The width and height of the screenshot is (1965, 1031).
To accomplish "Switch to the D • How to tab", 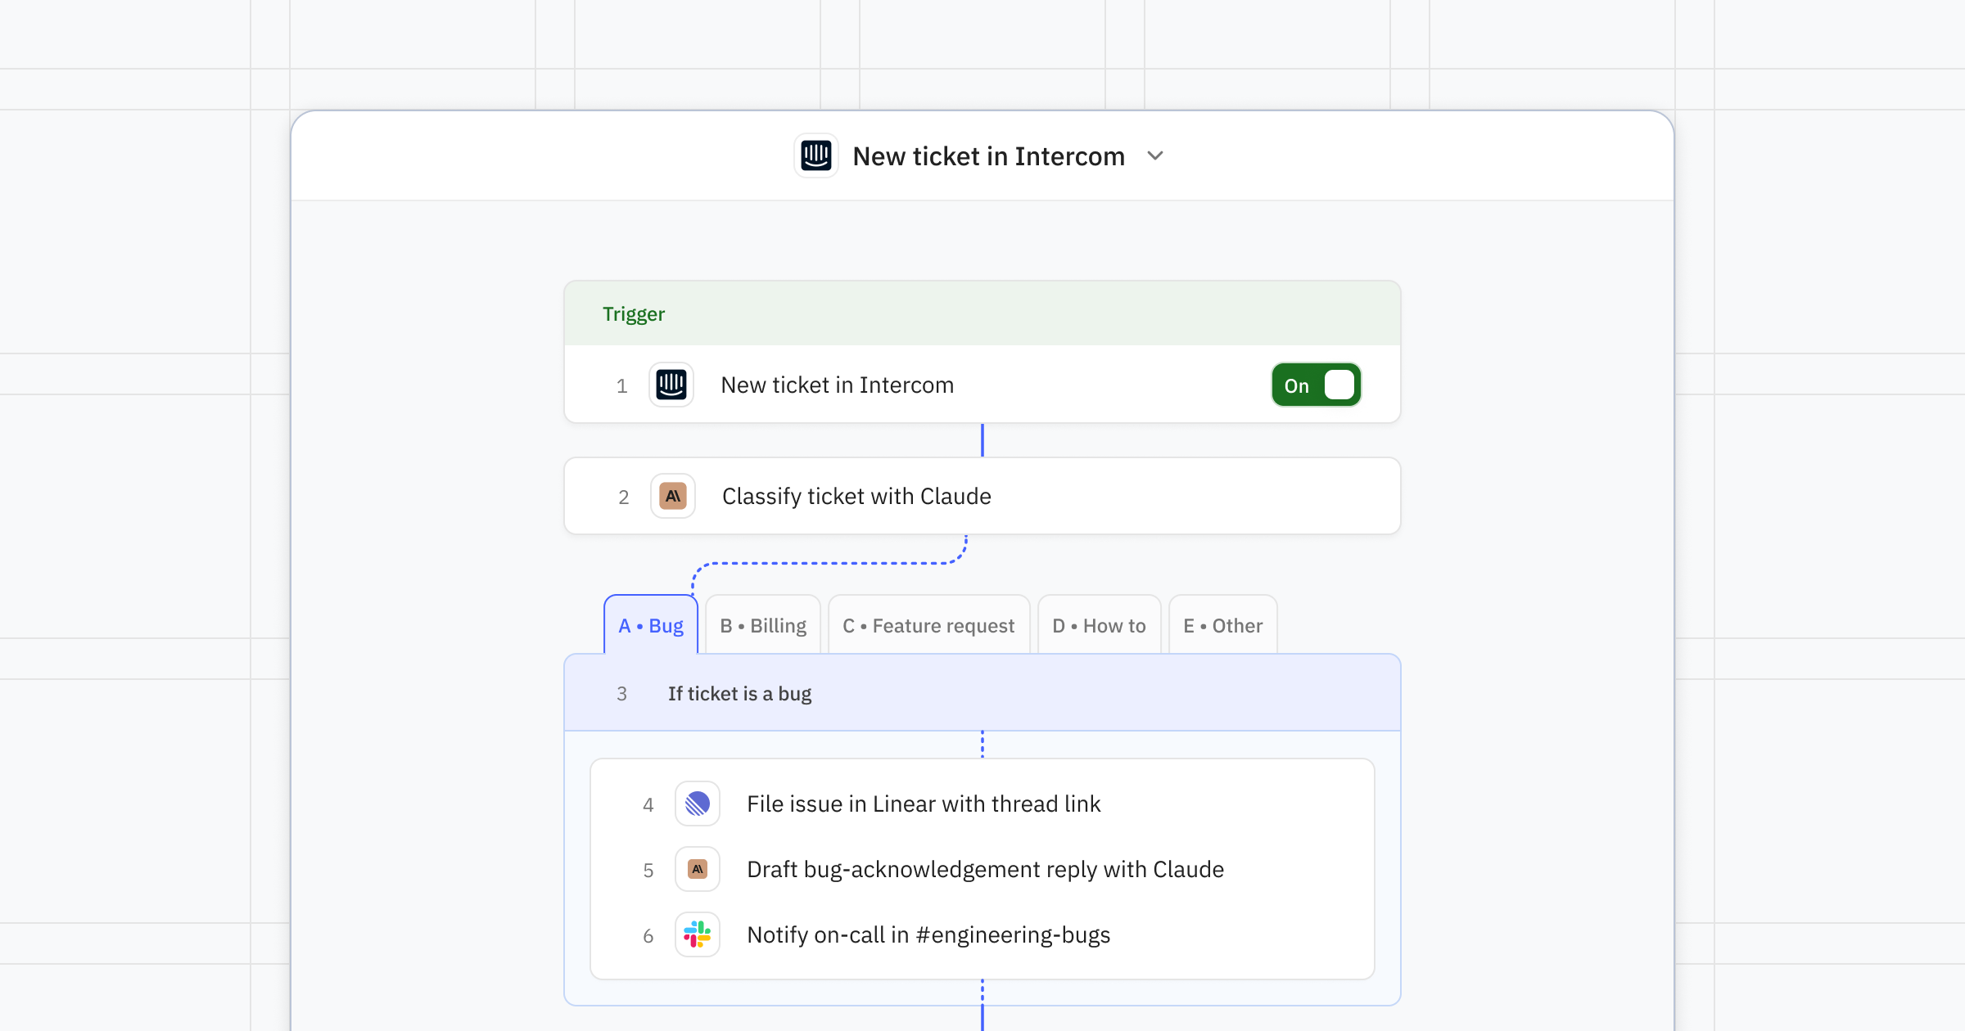I will pos(1099,625).
